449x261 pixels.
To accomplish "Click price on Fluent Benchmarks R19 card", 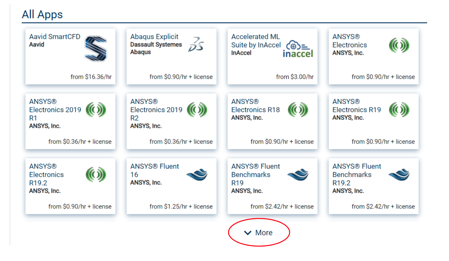I will (x=282, y=207).
